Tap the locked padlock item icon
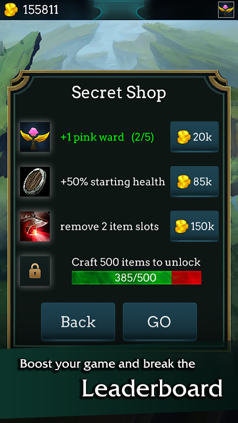The image size is (238, 423). point(35,271)
